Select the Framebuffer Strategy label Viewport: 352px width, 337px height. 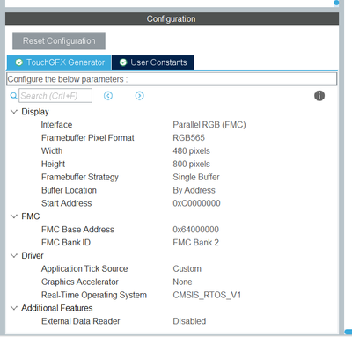coord(80,177)
